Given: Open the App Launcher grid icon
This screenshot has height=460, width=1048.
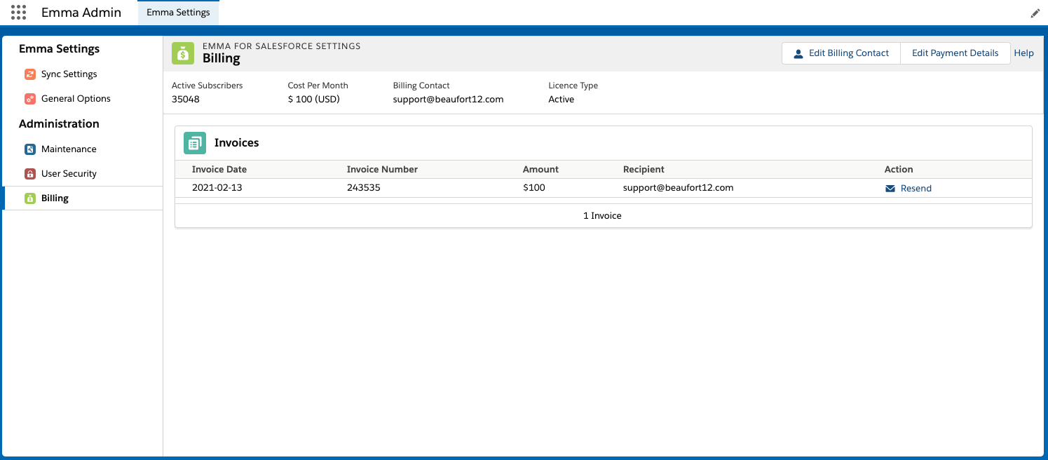Looking at the screenshot, I should (x=19, y=13).
